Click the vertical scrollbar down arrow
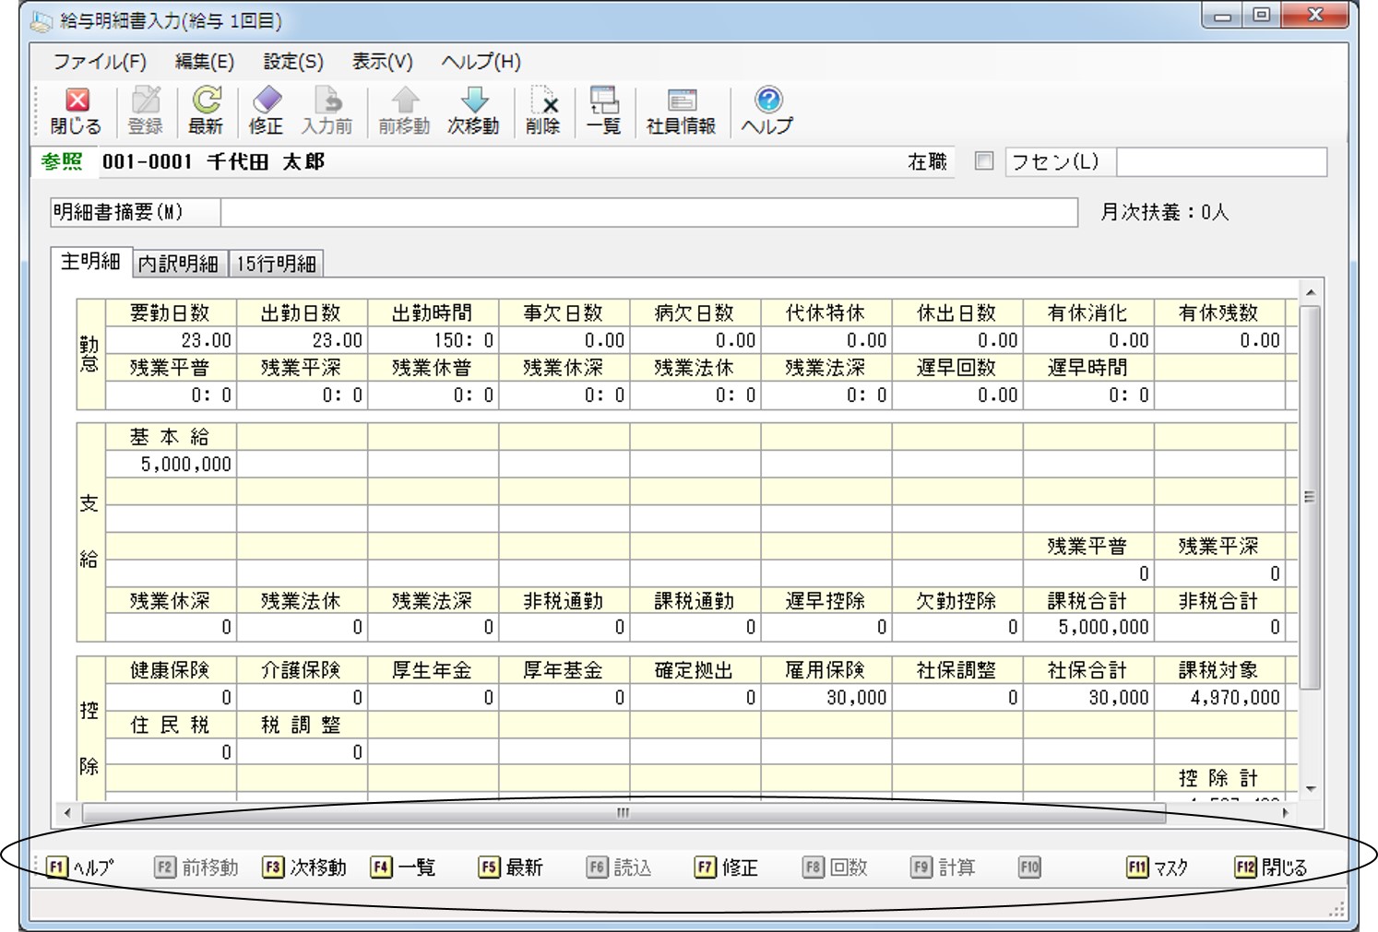 tap(1311, 789)
